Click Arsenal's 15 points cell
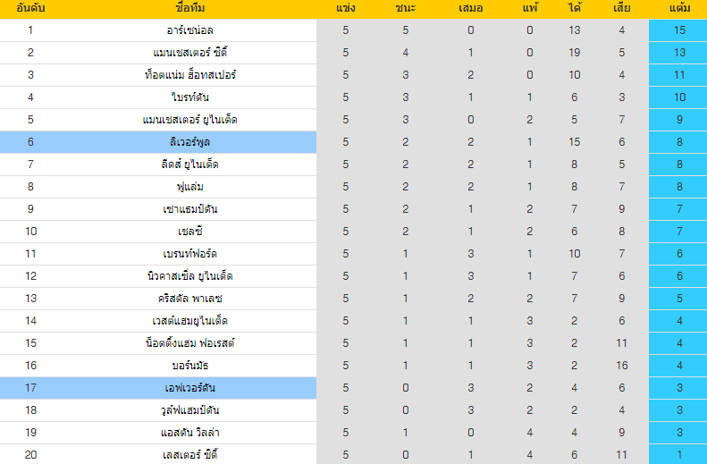This screenshot has height=464, width=707. point(678,30)
